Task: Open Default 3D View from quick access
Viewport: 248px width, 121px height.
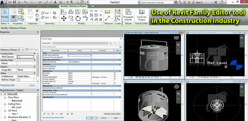Action: coord(61,2)
